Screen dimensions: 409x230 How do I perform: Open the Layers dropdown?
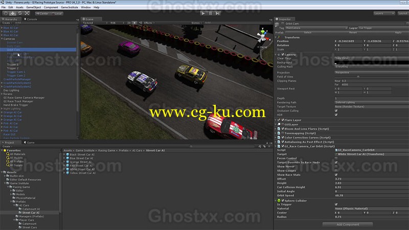[384, 13]
